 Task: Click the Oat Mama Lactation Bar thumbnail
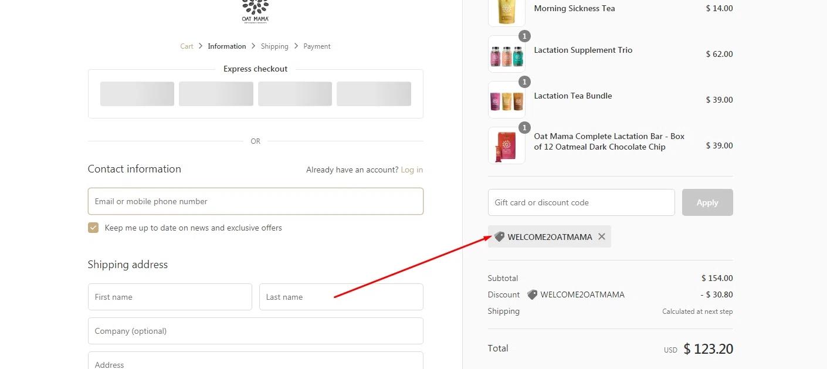(506, 145)
